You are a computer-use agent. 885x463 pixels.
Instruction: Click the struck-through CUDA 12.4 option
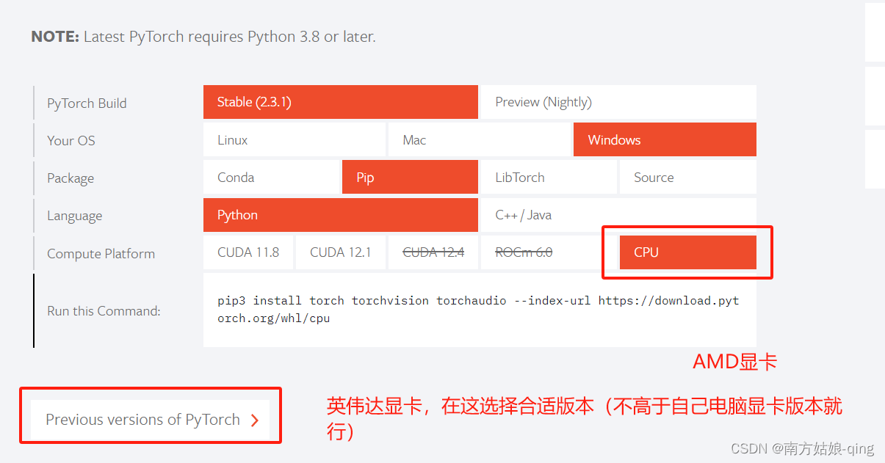point(433,252)
